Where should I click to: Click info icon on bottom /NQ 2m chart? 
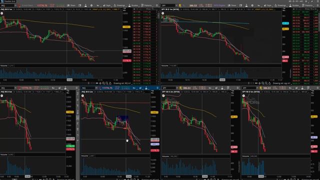coord(82,95)
